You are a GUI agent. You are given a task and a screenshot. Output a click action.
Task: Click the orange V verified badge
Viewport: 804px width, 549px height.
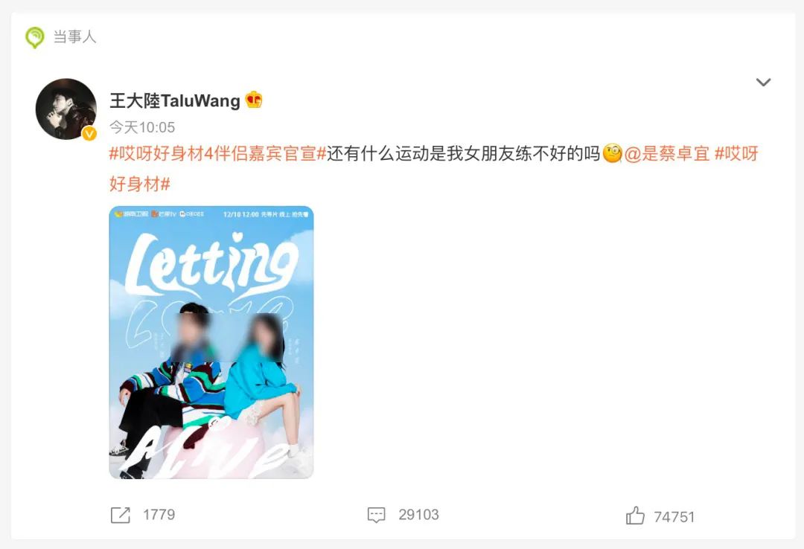(x=89, y=133)
